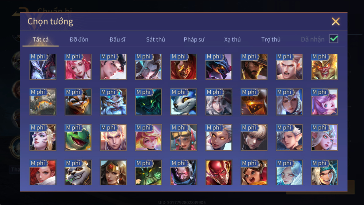Select the white-bearded blue dwarf hero
This screenshot has height=205, width=364.
pos(113,102)
